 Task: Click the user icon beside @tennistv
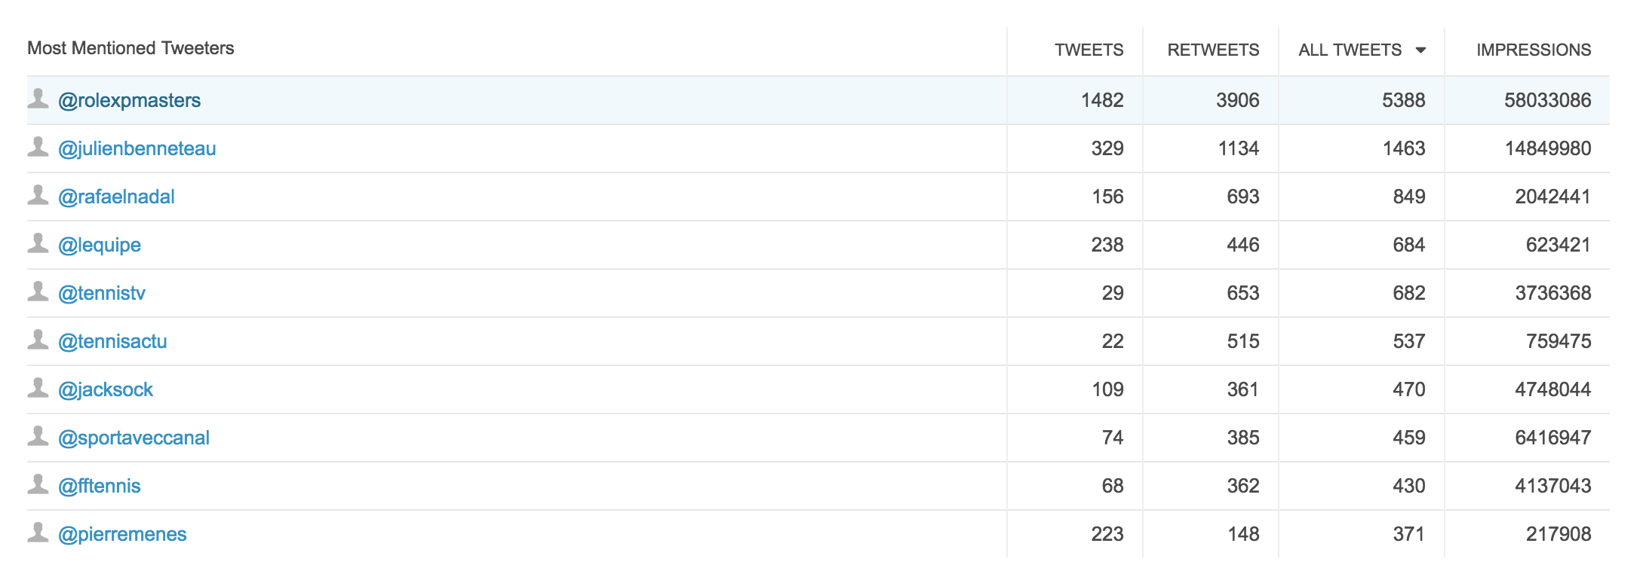pyautogui.click(x=38, y=291)
